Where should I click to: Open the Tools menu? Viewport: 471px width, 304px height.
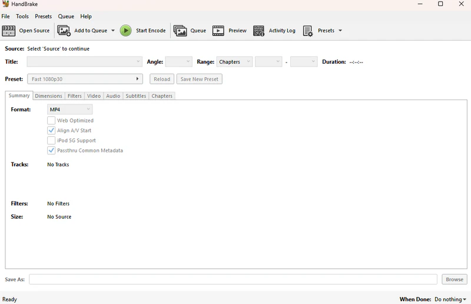coord(22,16)
